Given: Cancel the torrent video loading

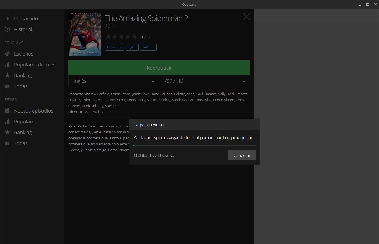Looking at the screenshot, I should [x=242, y=155].
